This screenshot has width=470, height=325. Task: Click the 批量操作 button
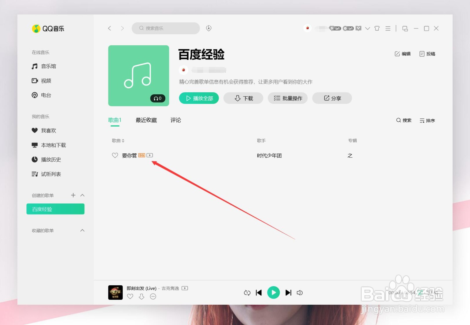point(288,98)
